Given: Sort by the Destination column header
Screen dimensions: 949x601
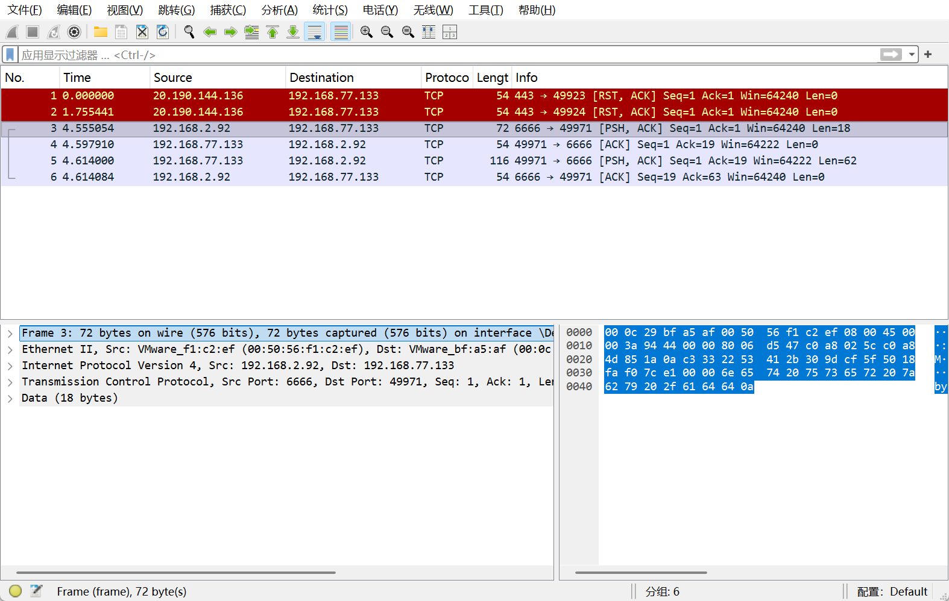Looking at the screenshot, I should click(353, 78).
